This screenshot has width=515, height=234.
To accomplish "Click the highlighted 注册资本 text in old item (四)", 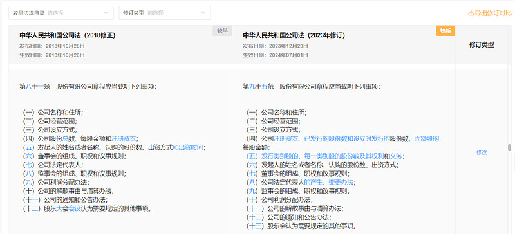I will [124, 138].
